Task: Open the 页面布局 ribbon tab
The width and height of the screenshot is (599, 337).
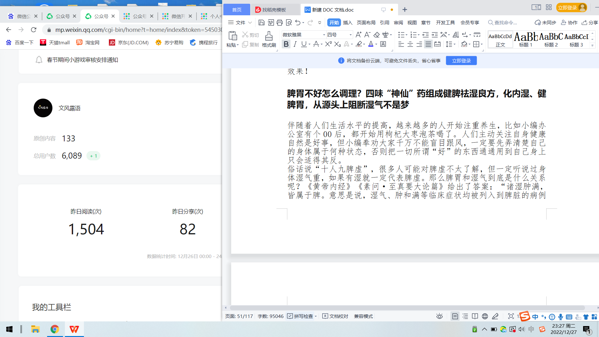Action: pos(366,22)
